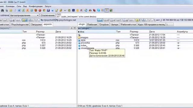Select index php file in right panel
Screen dimensions: 193x108
(x=83, y=46)
